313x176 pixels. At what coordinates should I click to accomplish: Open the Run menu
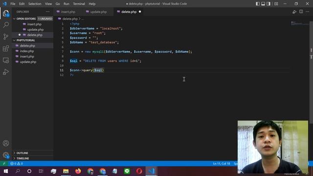click(67, 4)
